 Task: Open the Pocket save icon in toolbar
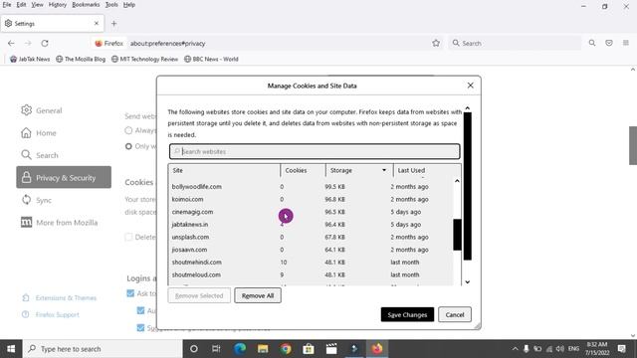pos(609,43)
